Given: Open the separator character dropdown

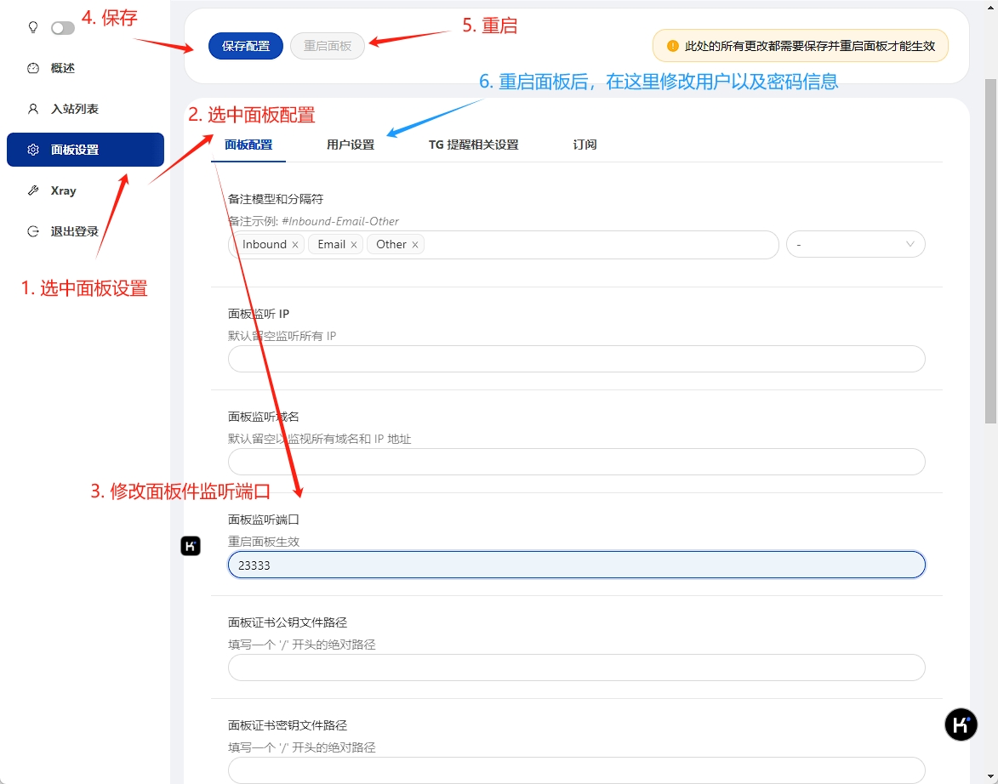Looking at the screenshot, I should tap(855, 244).
